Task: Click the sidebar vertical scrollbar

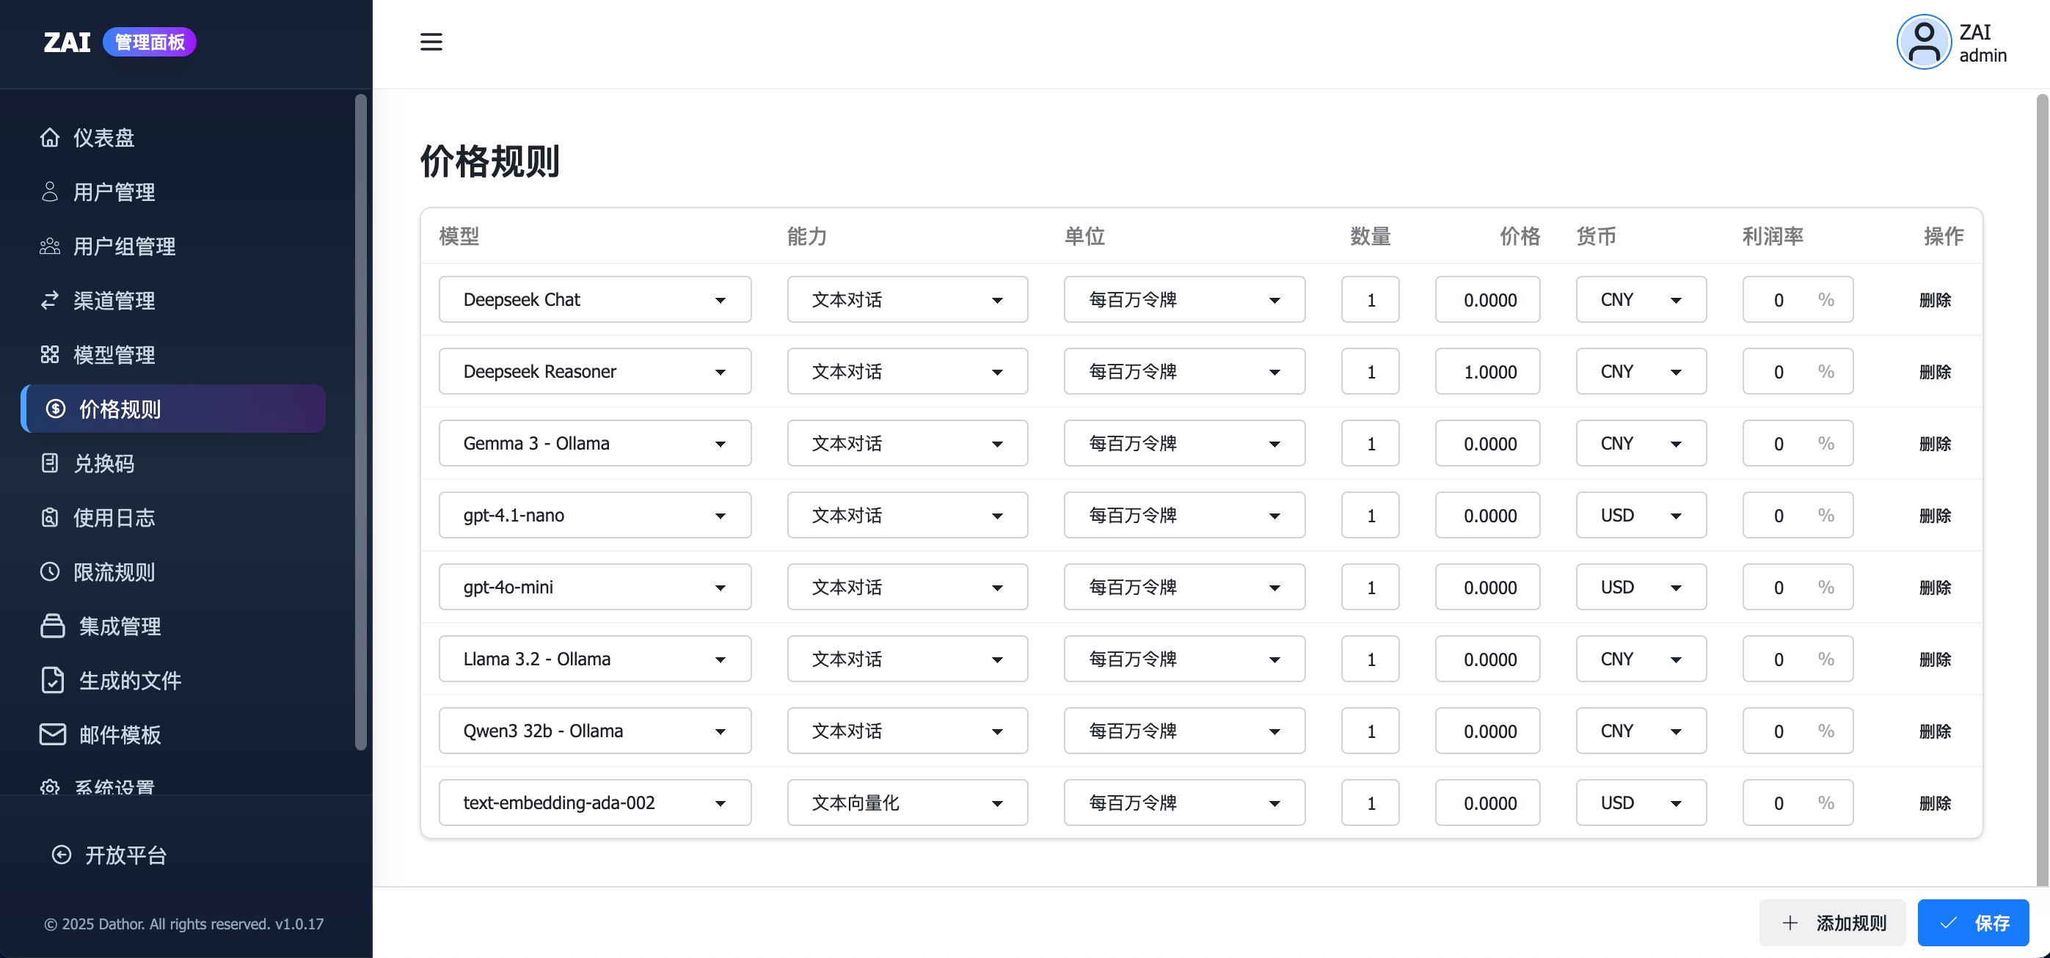Action: coord(360,422)
